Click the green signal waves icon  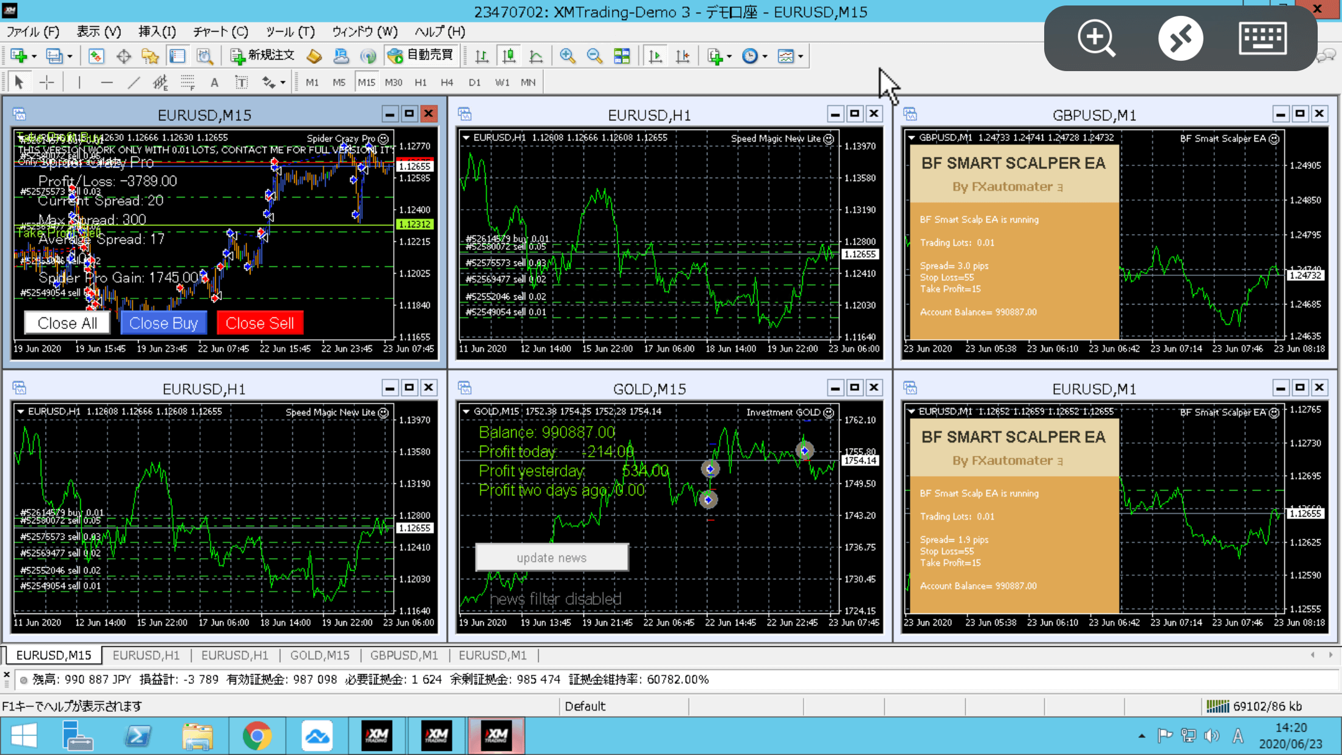point(368,56)
